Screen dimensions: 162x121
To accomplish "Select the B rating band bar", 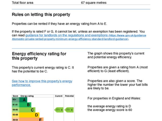I will click(26, 105).
